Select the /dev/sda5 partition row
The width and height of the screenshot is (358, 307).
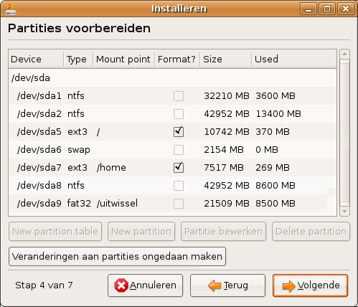coord(173,132)
